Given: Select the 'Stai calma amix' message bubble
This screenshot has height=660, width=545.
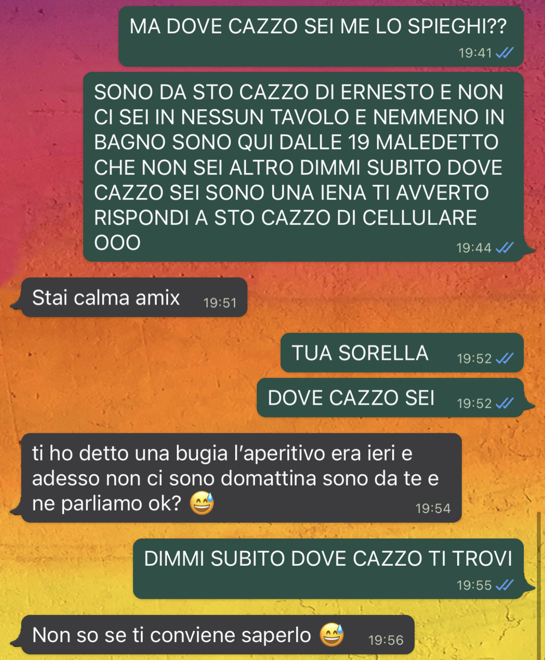Looking at the screenshot, I should point(134,297).
